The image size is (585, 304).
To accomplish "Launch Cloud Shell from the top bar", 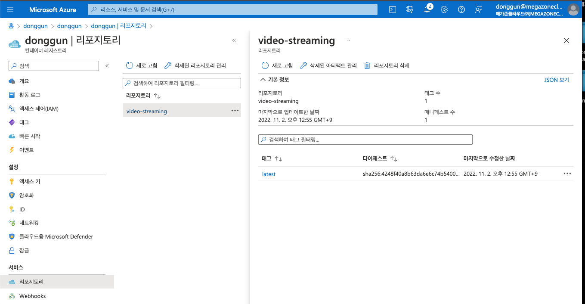I will [x=393, y=9].
